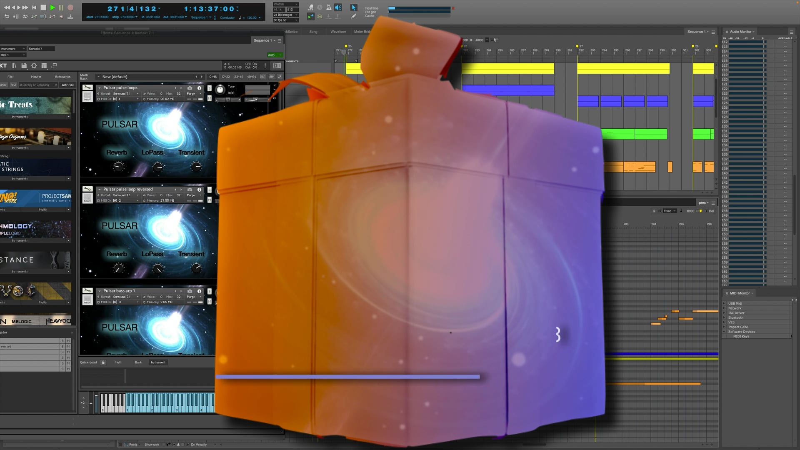Click Purge on Pulsar pulse loops
This screenshot has height=450, width=800.
coord(191,94)
